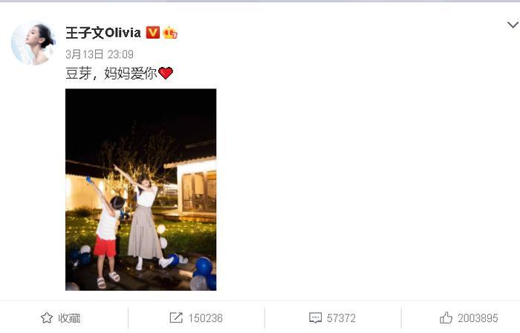Click the 收藏 label
The image size is (520, 333).
(69, 318)
